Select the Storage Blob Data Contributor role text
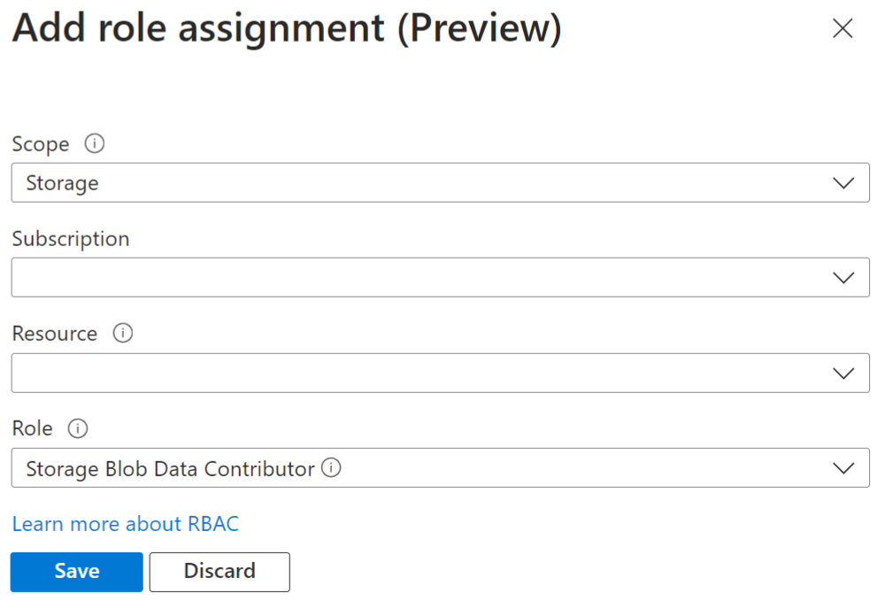Image resolution: width=893 pixels, height=609 pixels. point(170,468)
